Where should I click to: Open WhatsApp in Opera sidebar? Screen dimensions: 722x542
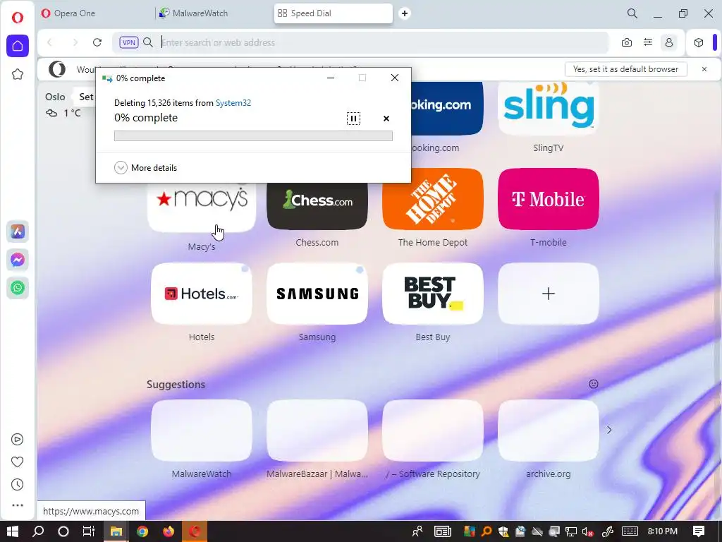tap(18, 288)
